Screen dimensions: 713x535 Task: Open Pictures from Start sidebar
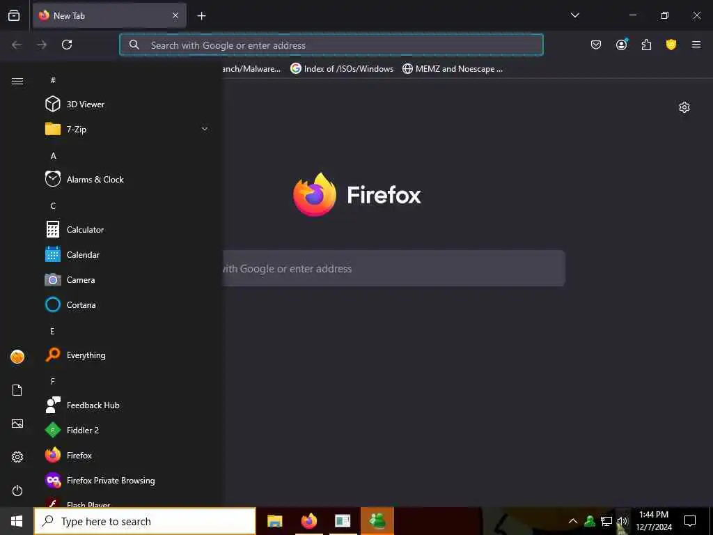17,424
